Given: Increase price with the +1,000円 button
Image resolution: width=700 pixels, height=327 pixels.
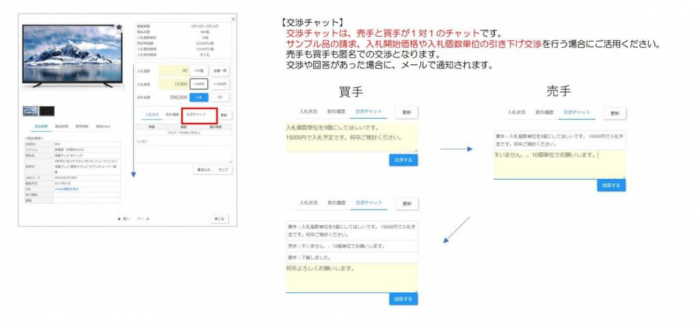Looking at the screenshot, I should coord(220,83).
